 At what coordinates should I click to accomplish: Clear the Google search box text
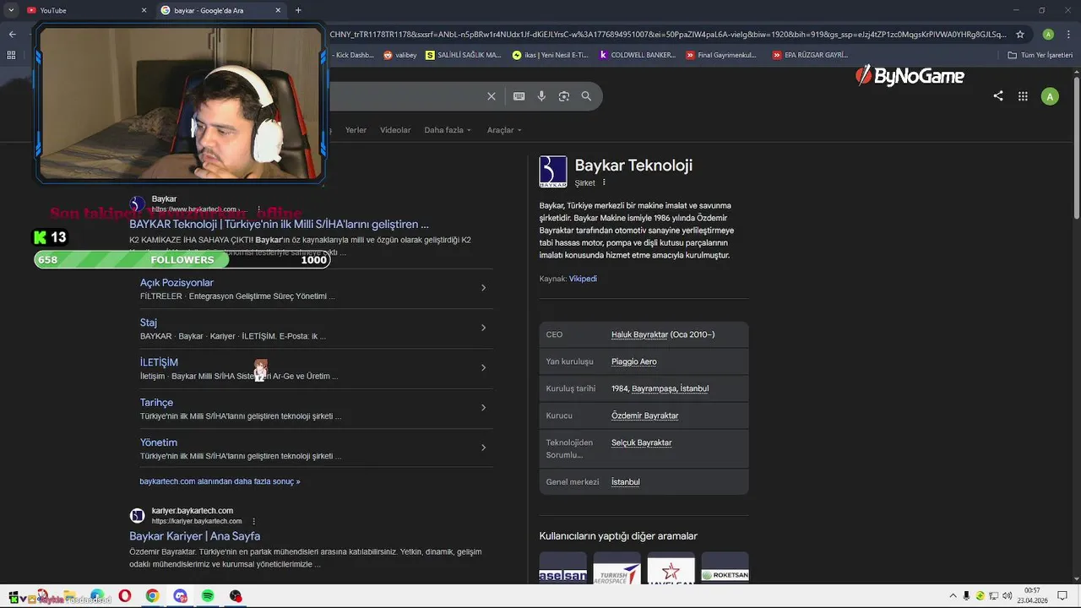(492, 96)
